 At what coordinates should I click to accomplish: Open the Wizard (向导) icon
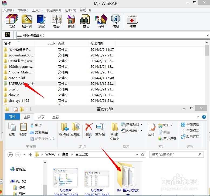click(x=101, y=21)
